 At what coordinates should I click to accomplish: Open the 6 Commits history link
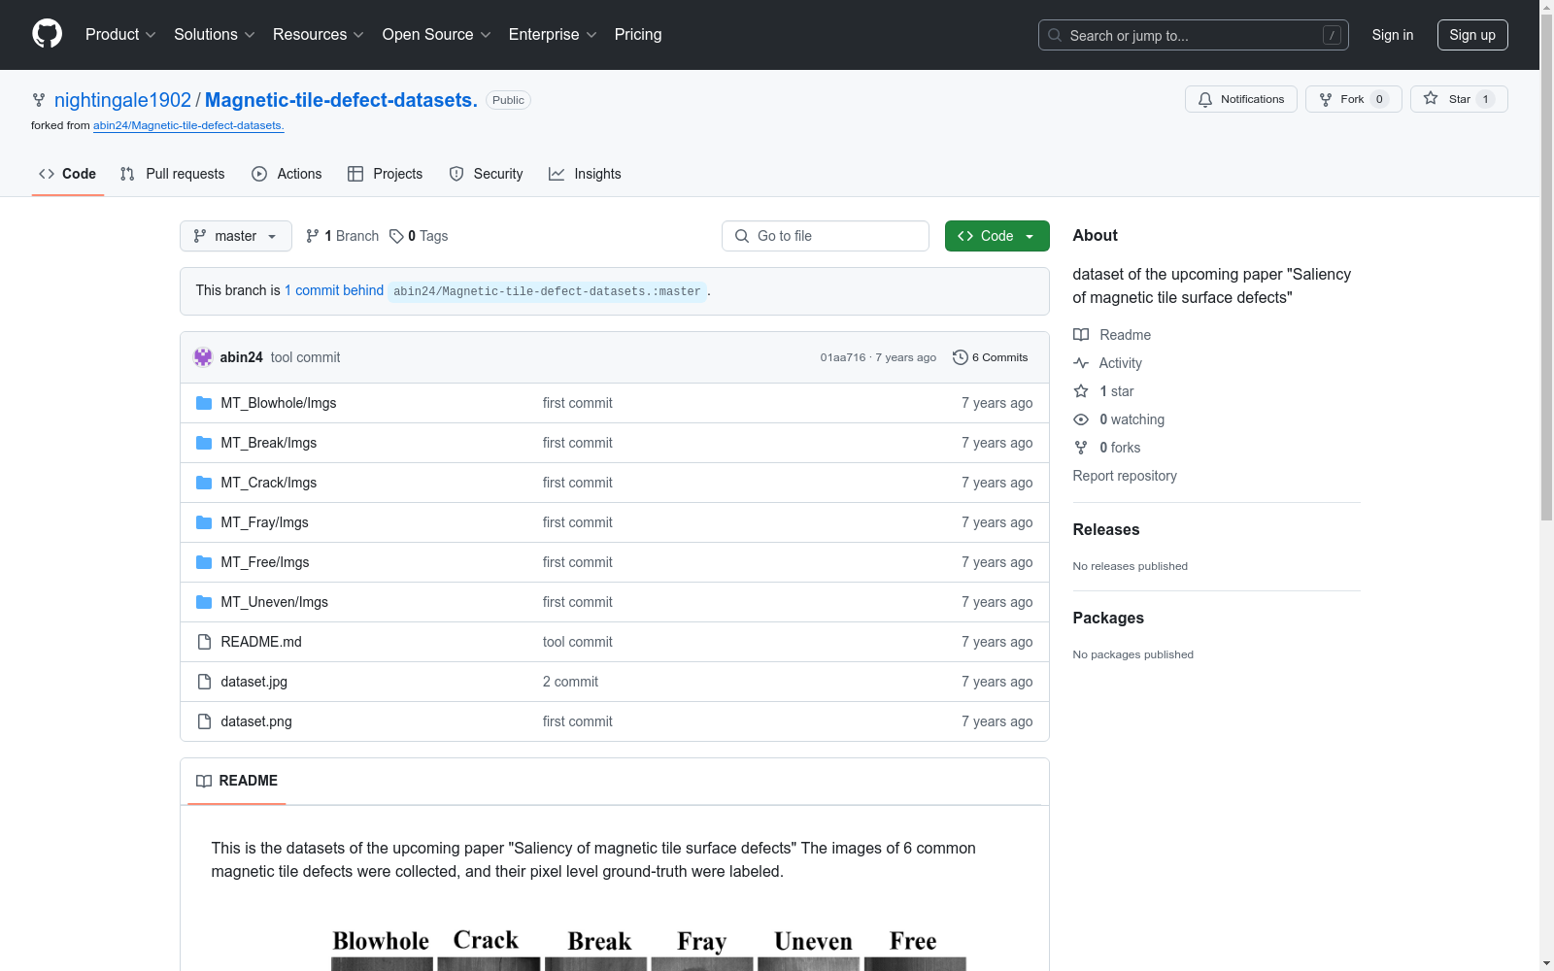pos(991,357)
